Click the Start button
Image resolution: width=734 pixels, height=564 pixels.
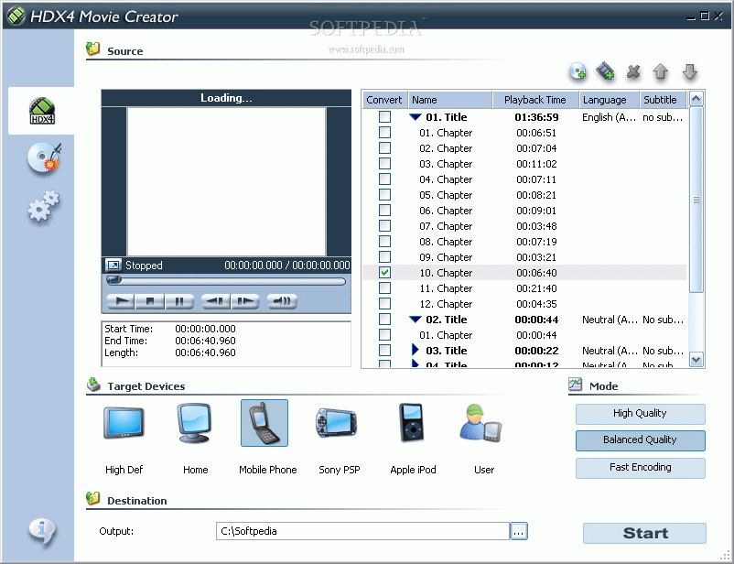644,533
